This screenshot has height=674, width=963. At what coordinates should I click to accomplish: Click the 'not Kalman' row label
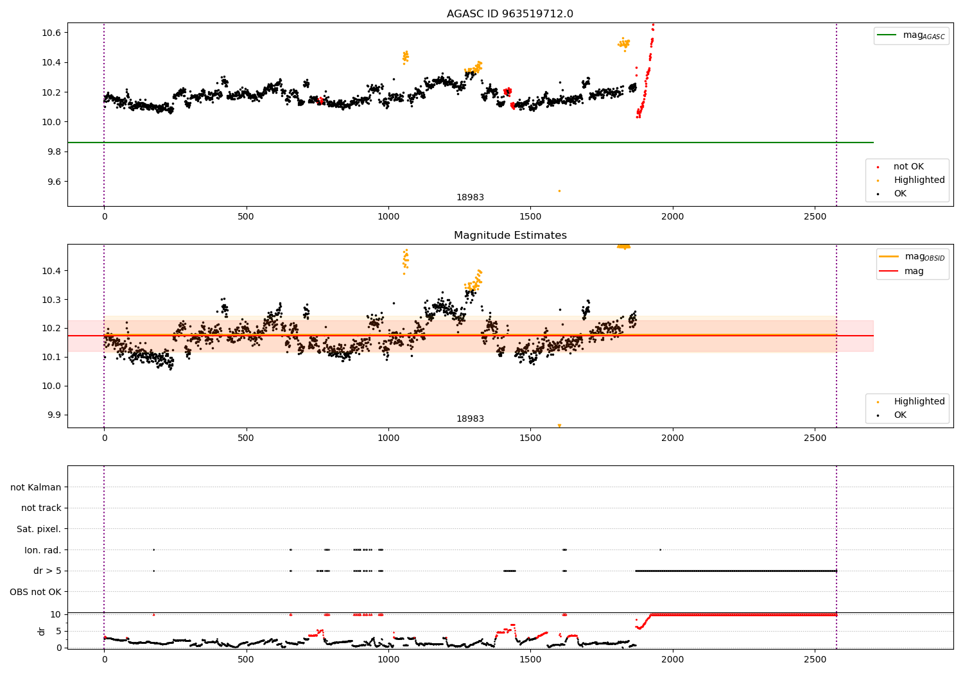[x=36, y=487]
